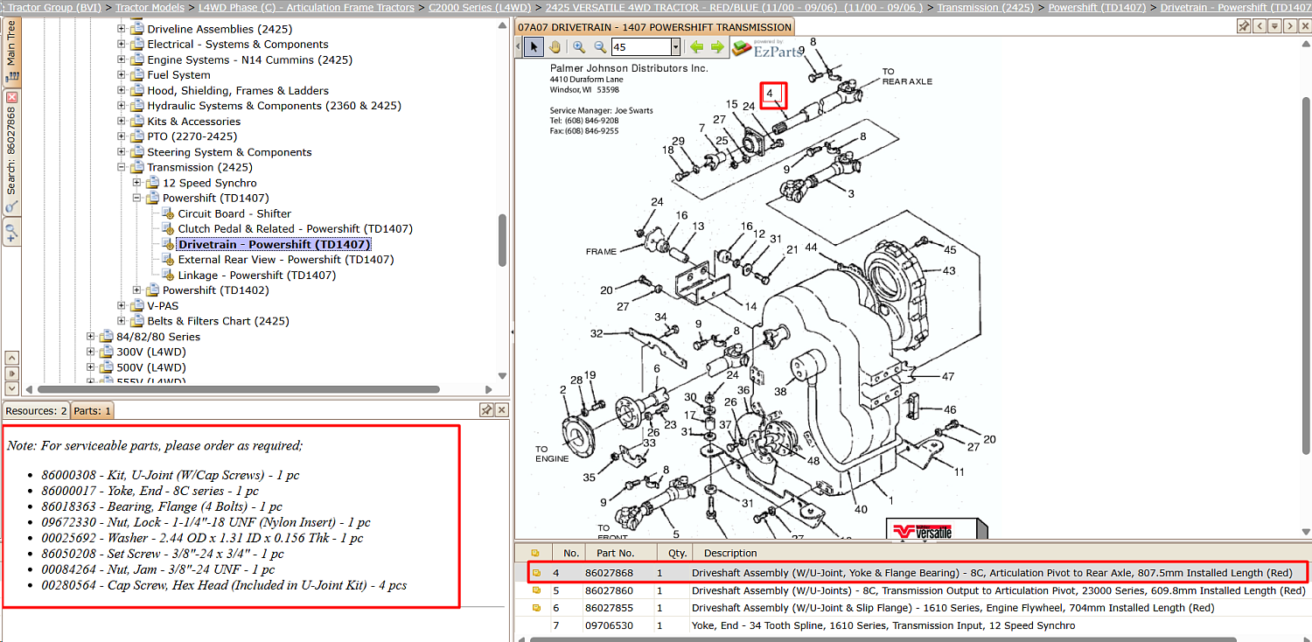Click the tree panel vertical scrollbar
The image size is (1312, 642).
502,239
